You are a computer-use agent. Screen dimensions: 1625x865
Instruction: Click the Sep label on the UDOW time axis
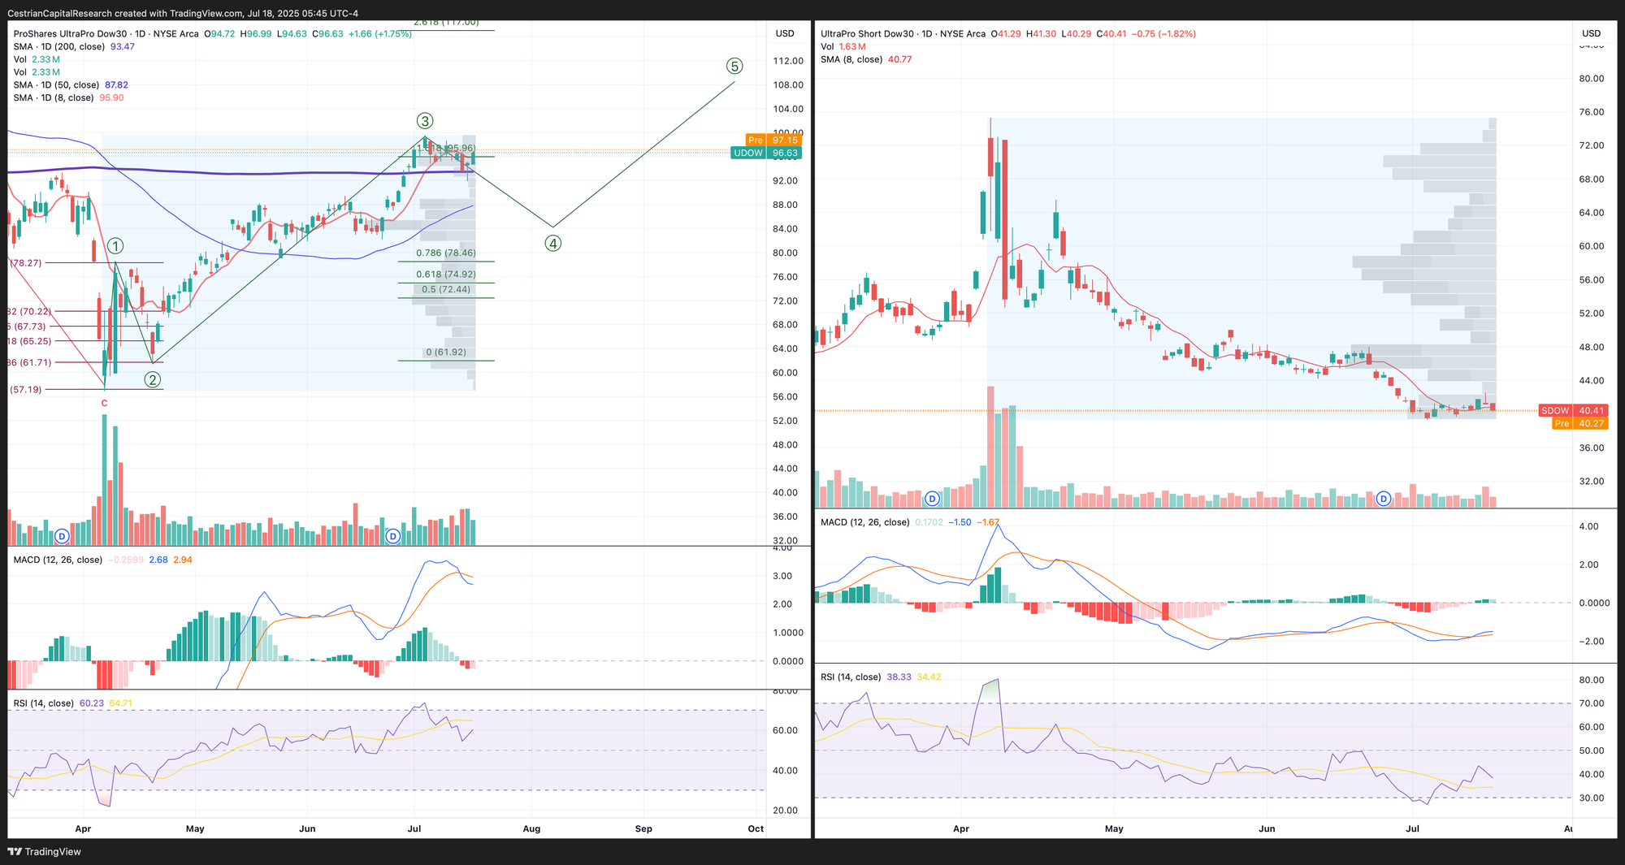643,829
